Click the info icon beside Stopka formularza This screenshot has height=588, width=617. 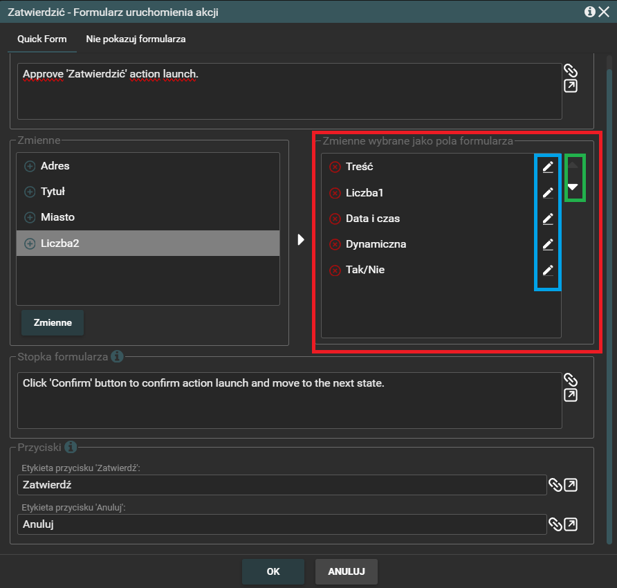pos(117,356)
